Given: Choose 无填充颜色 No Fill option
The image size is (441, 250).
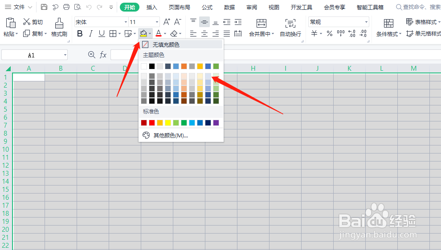Looking at the screenshot, I should pos(181,44).
